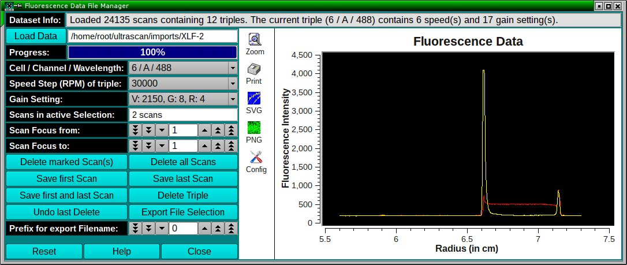Click Export File Selection button

pos(183,212)
